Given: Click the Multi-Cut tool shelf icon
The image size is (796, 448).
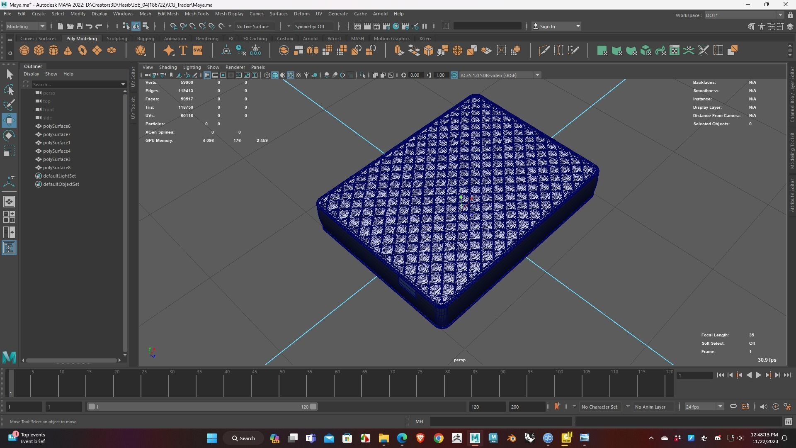Looking at the screenshot, I should 544,51.
